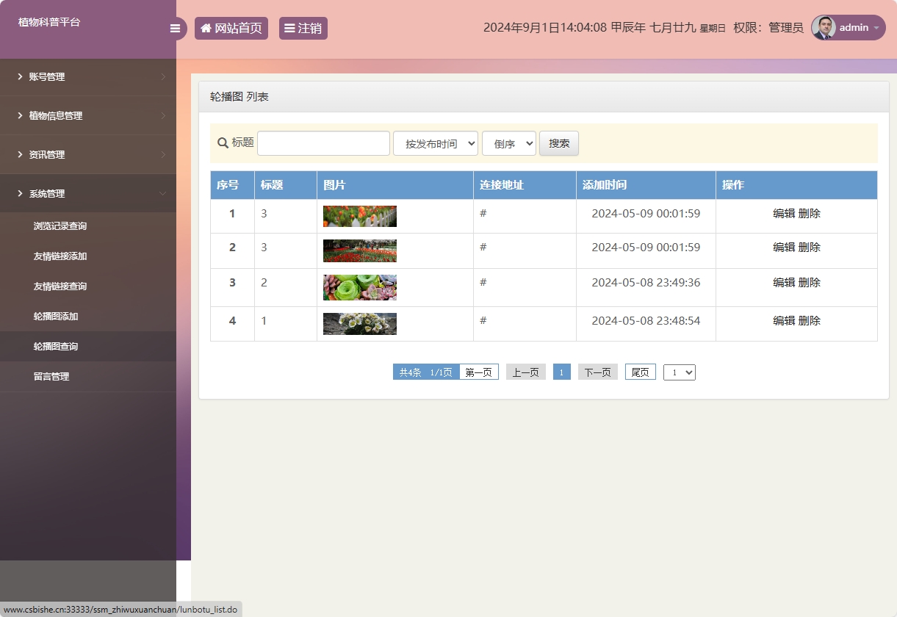Viewport: 897px width, 617px height.
Task: Click the 权限：管理员 role text
Action: 768,28
